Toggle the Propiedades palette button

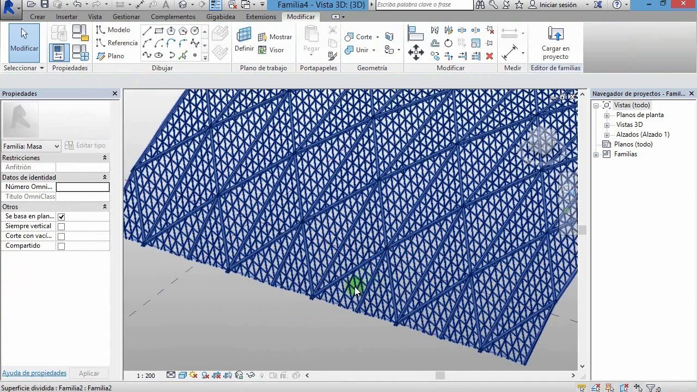[x=58, y=52]
